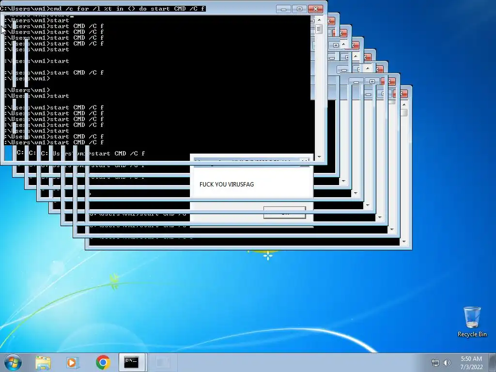Click the rearmost cmd window's scroll down arrow

tap(403, 242)
